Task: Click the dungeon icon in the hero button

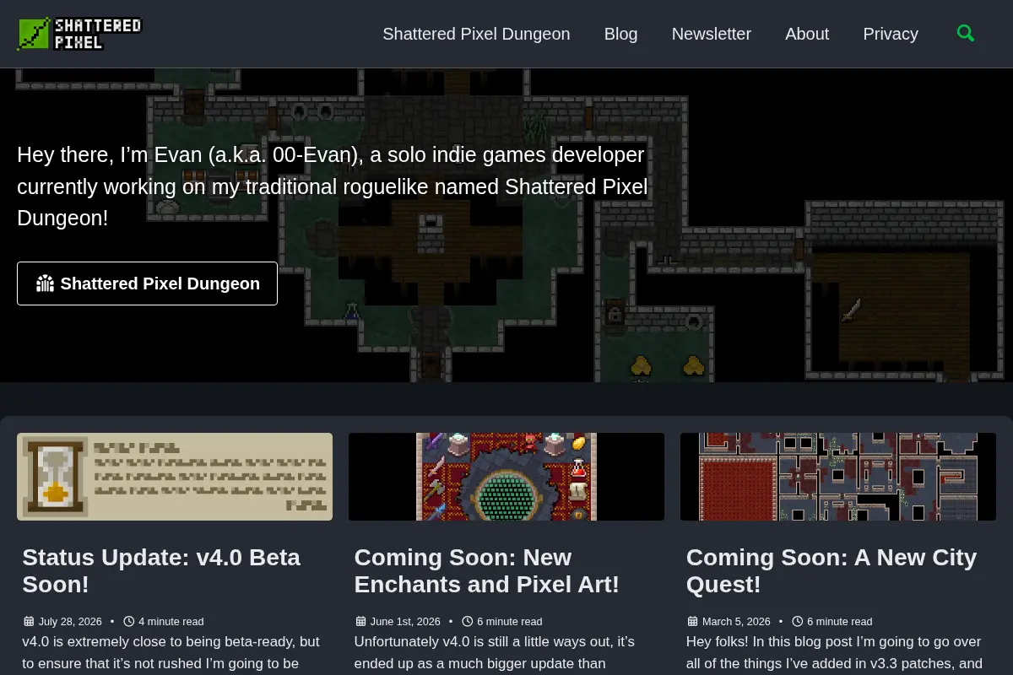Action: coord(45,283)
